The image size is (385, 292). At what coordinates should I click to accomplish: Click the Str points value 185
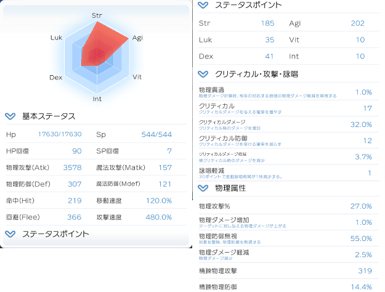(x=267, y=23)
